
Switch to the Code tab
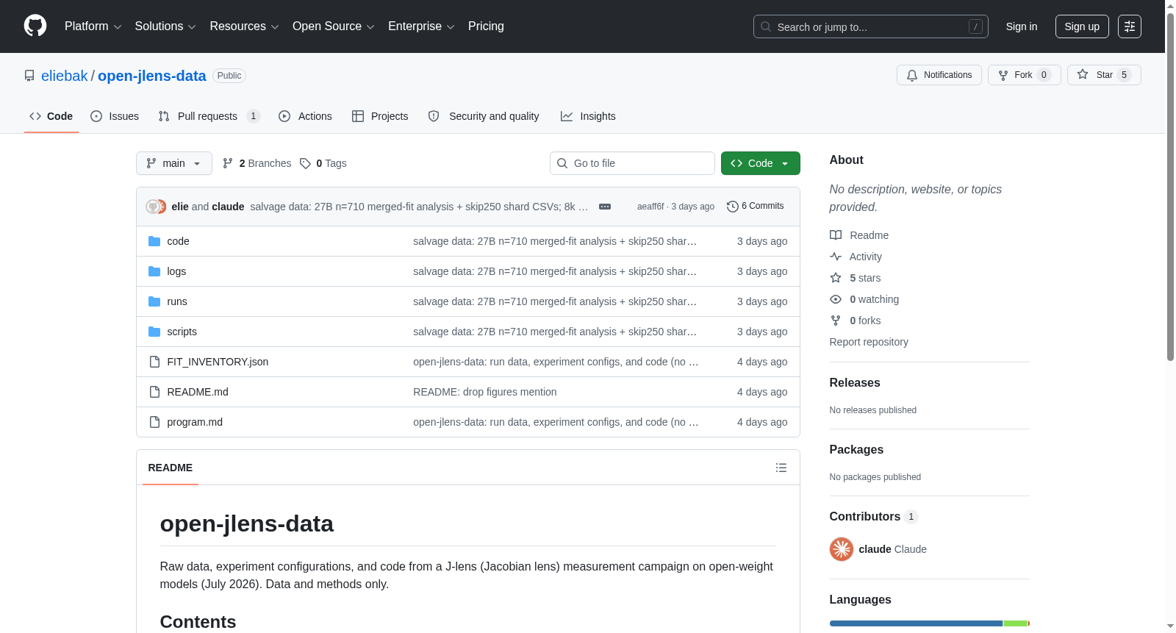tap(51, 116)
